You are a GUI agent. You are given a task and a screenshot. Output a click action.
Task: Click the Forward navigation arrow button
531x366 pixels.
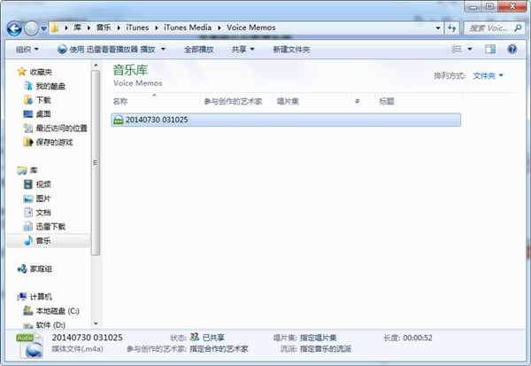(x=32, y=28)
